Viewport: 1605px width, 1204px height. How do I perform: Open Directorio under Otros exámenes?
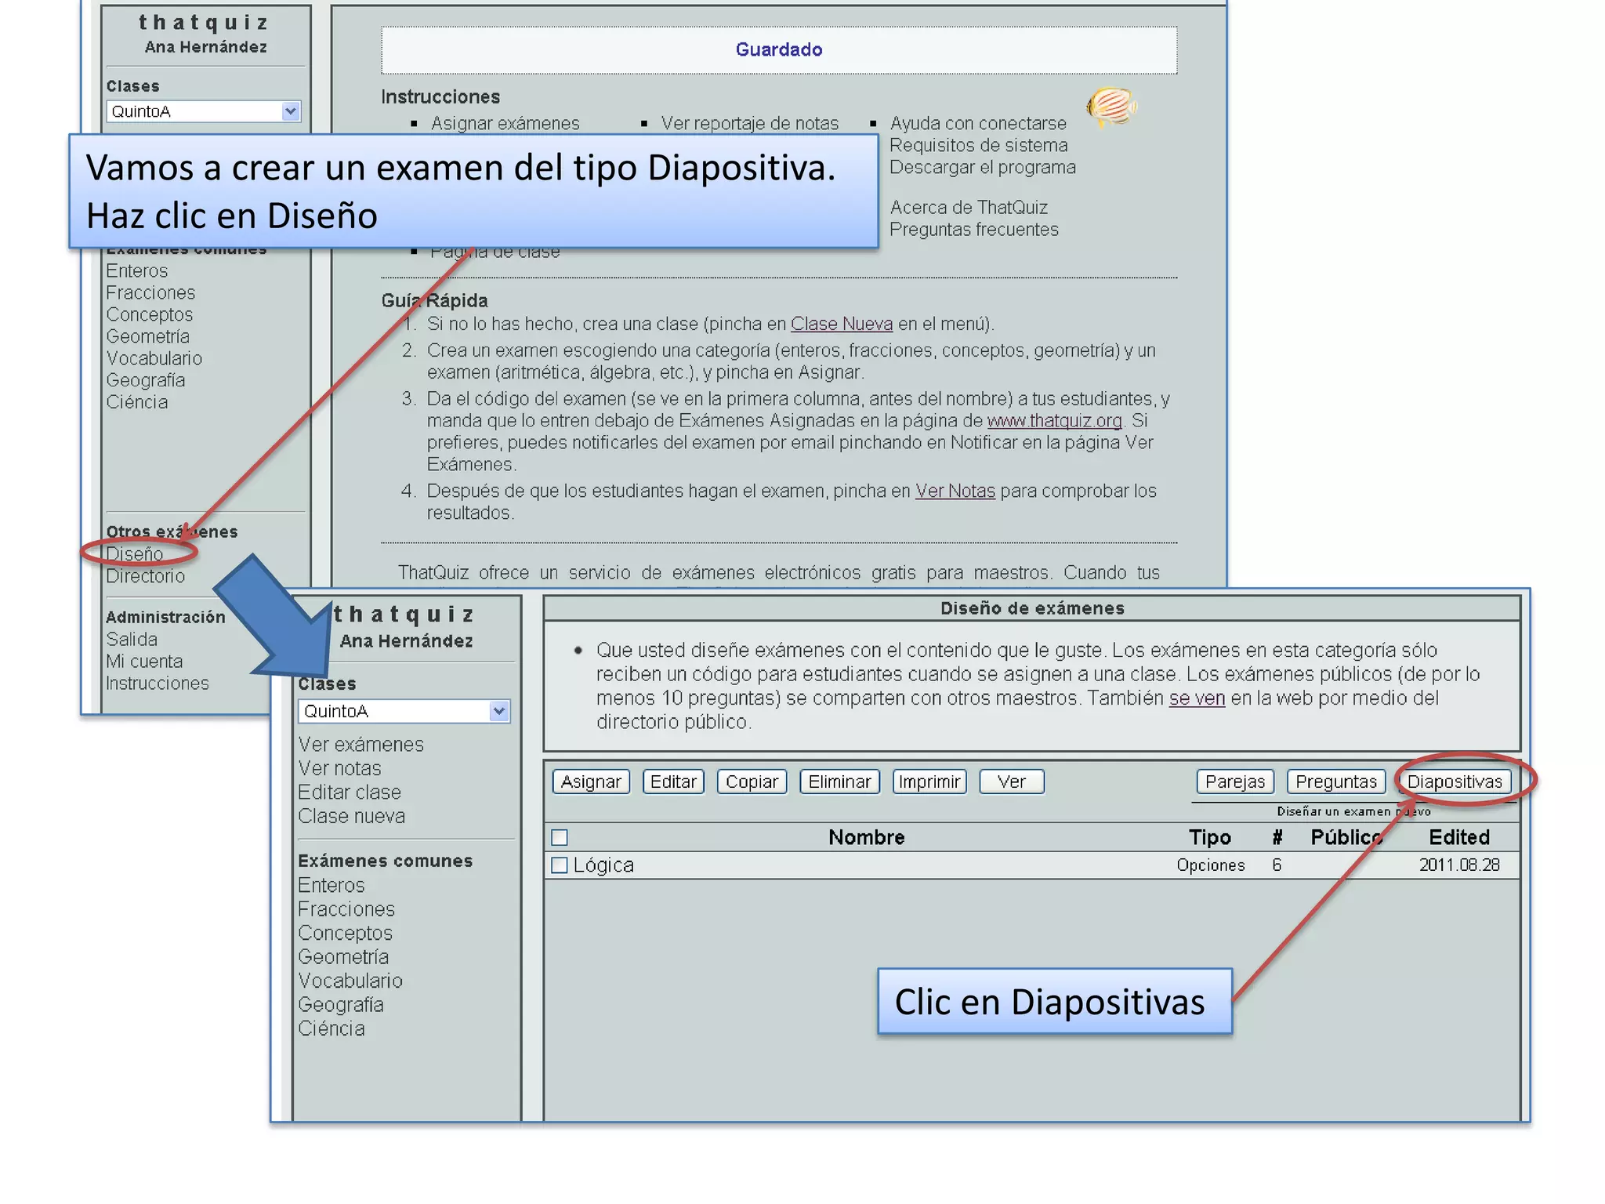coord(146,575)
